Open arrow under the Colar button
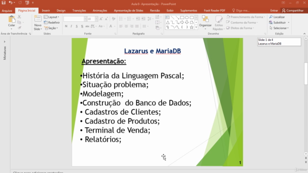Screen dimensions: 308x173 click(x=12, y=29)
